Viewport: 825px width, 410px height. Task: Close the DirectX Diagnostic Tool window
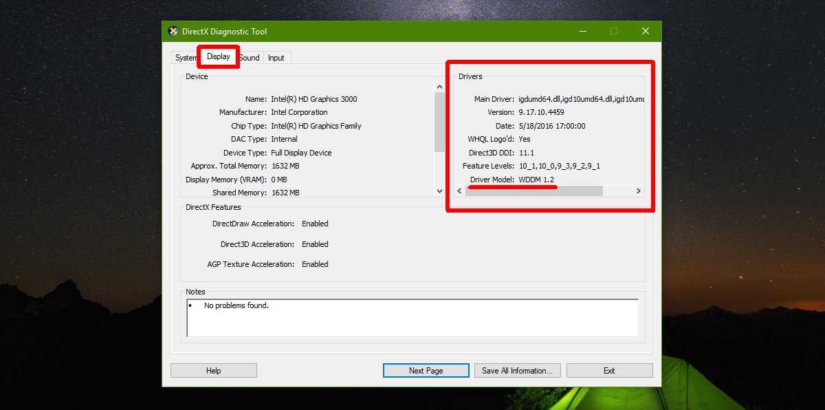tap(645, 32)
